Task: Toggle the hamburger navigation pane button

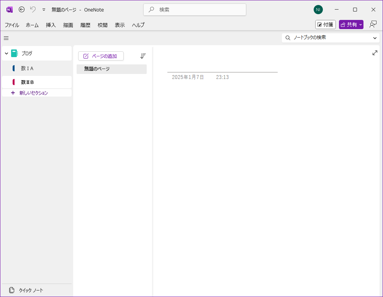Action: click(6, 38)
